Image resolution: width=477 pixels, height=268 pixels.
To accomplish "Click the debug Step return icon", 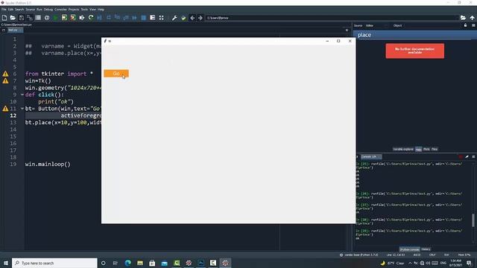I will click(126, 18).
